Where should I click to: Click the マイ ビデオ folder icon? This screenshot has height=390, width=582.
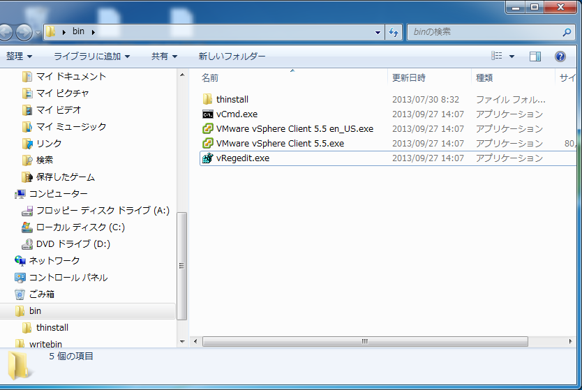pyautogui.click(x=27, y=110)
